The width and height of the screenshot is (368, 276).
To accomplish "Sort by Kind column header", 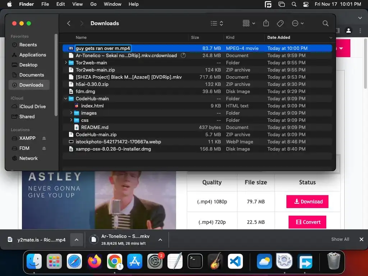I will [x=230, y=37].
